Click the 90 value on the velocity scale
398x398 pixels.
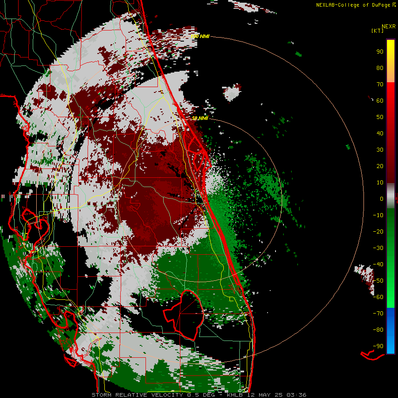pyautogui.click(x=380, y=52)
